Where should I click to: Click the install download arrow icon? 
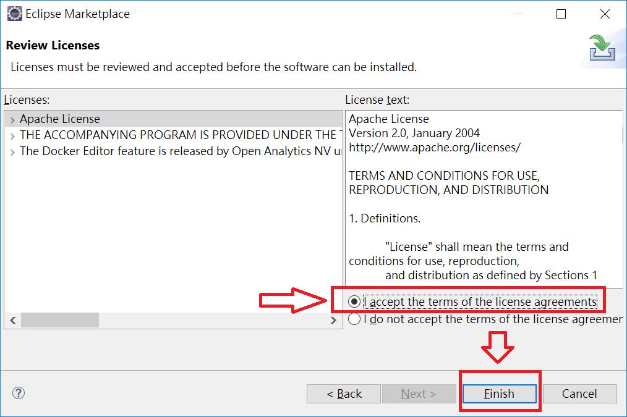602,48
